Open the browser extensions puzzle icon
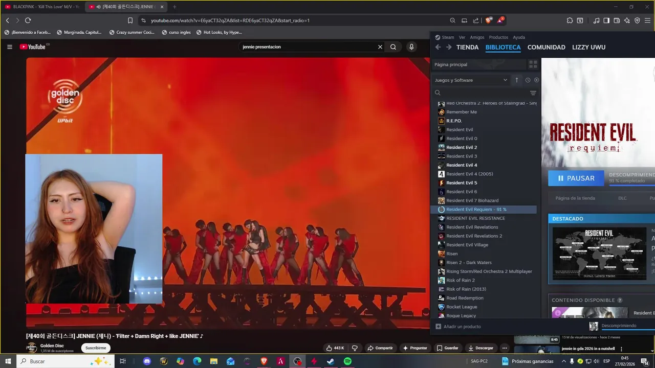The height and width of the screenshot is (368, 655). [x=570, y=20]
